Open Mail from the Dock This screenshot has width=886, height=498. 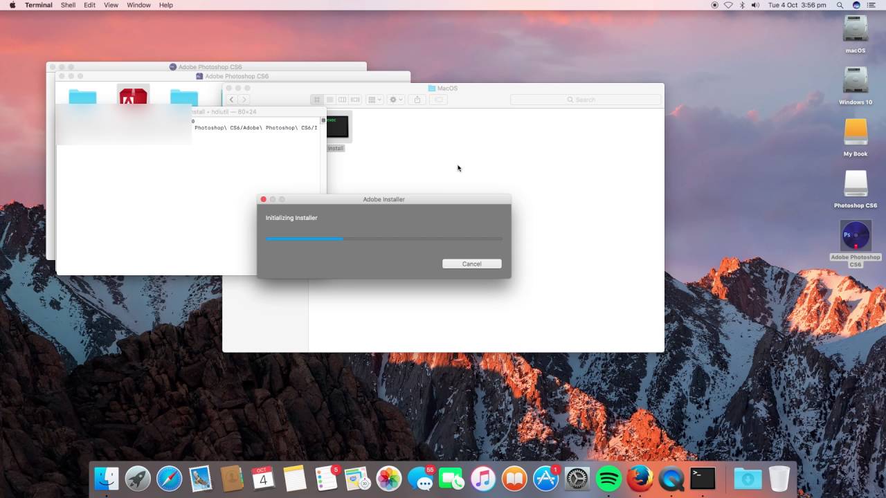coord(200,479)
